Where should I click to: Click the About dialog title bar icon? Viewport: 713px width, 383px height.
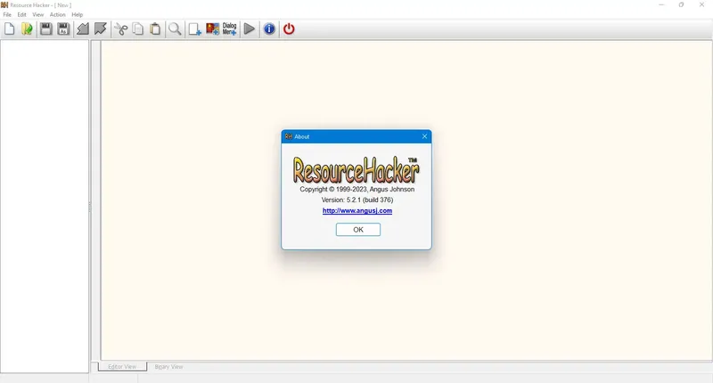tap(288, 136)
